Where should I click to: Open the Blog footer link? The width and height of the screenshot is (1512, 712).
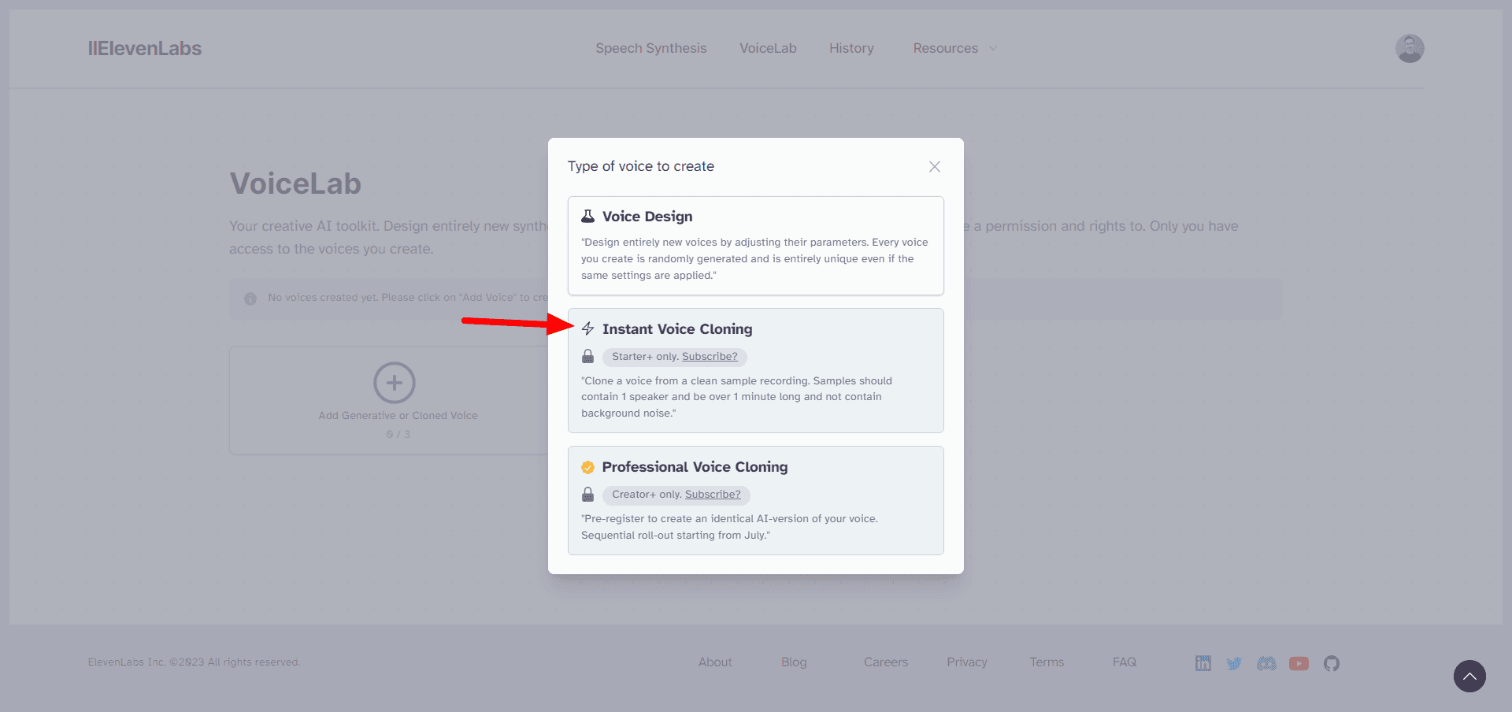pyautogui.click(x=794, y=662)
